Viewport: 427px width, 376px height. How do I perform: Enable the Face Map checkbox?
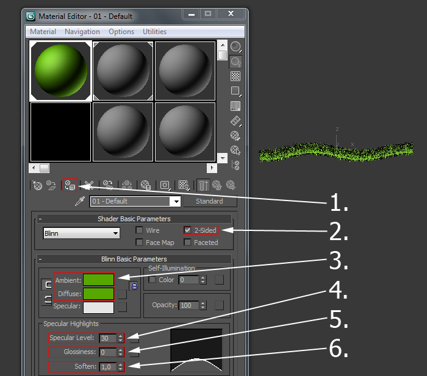(x=139, y=242)
